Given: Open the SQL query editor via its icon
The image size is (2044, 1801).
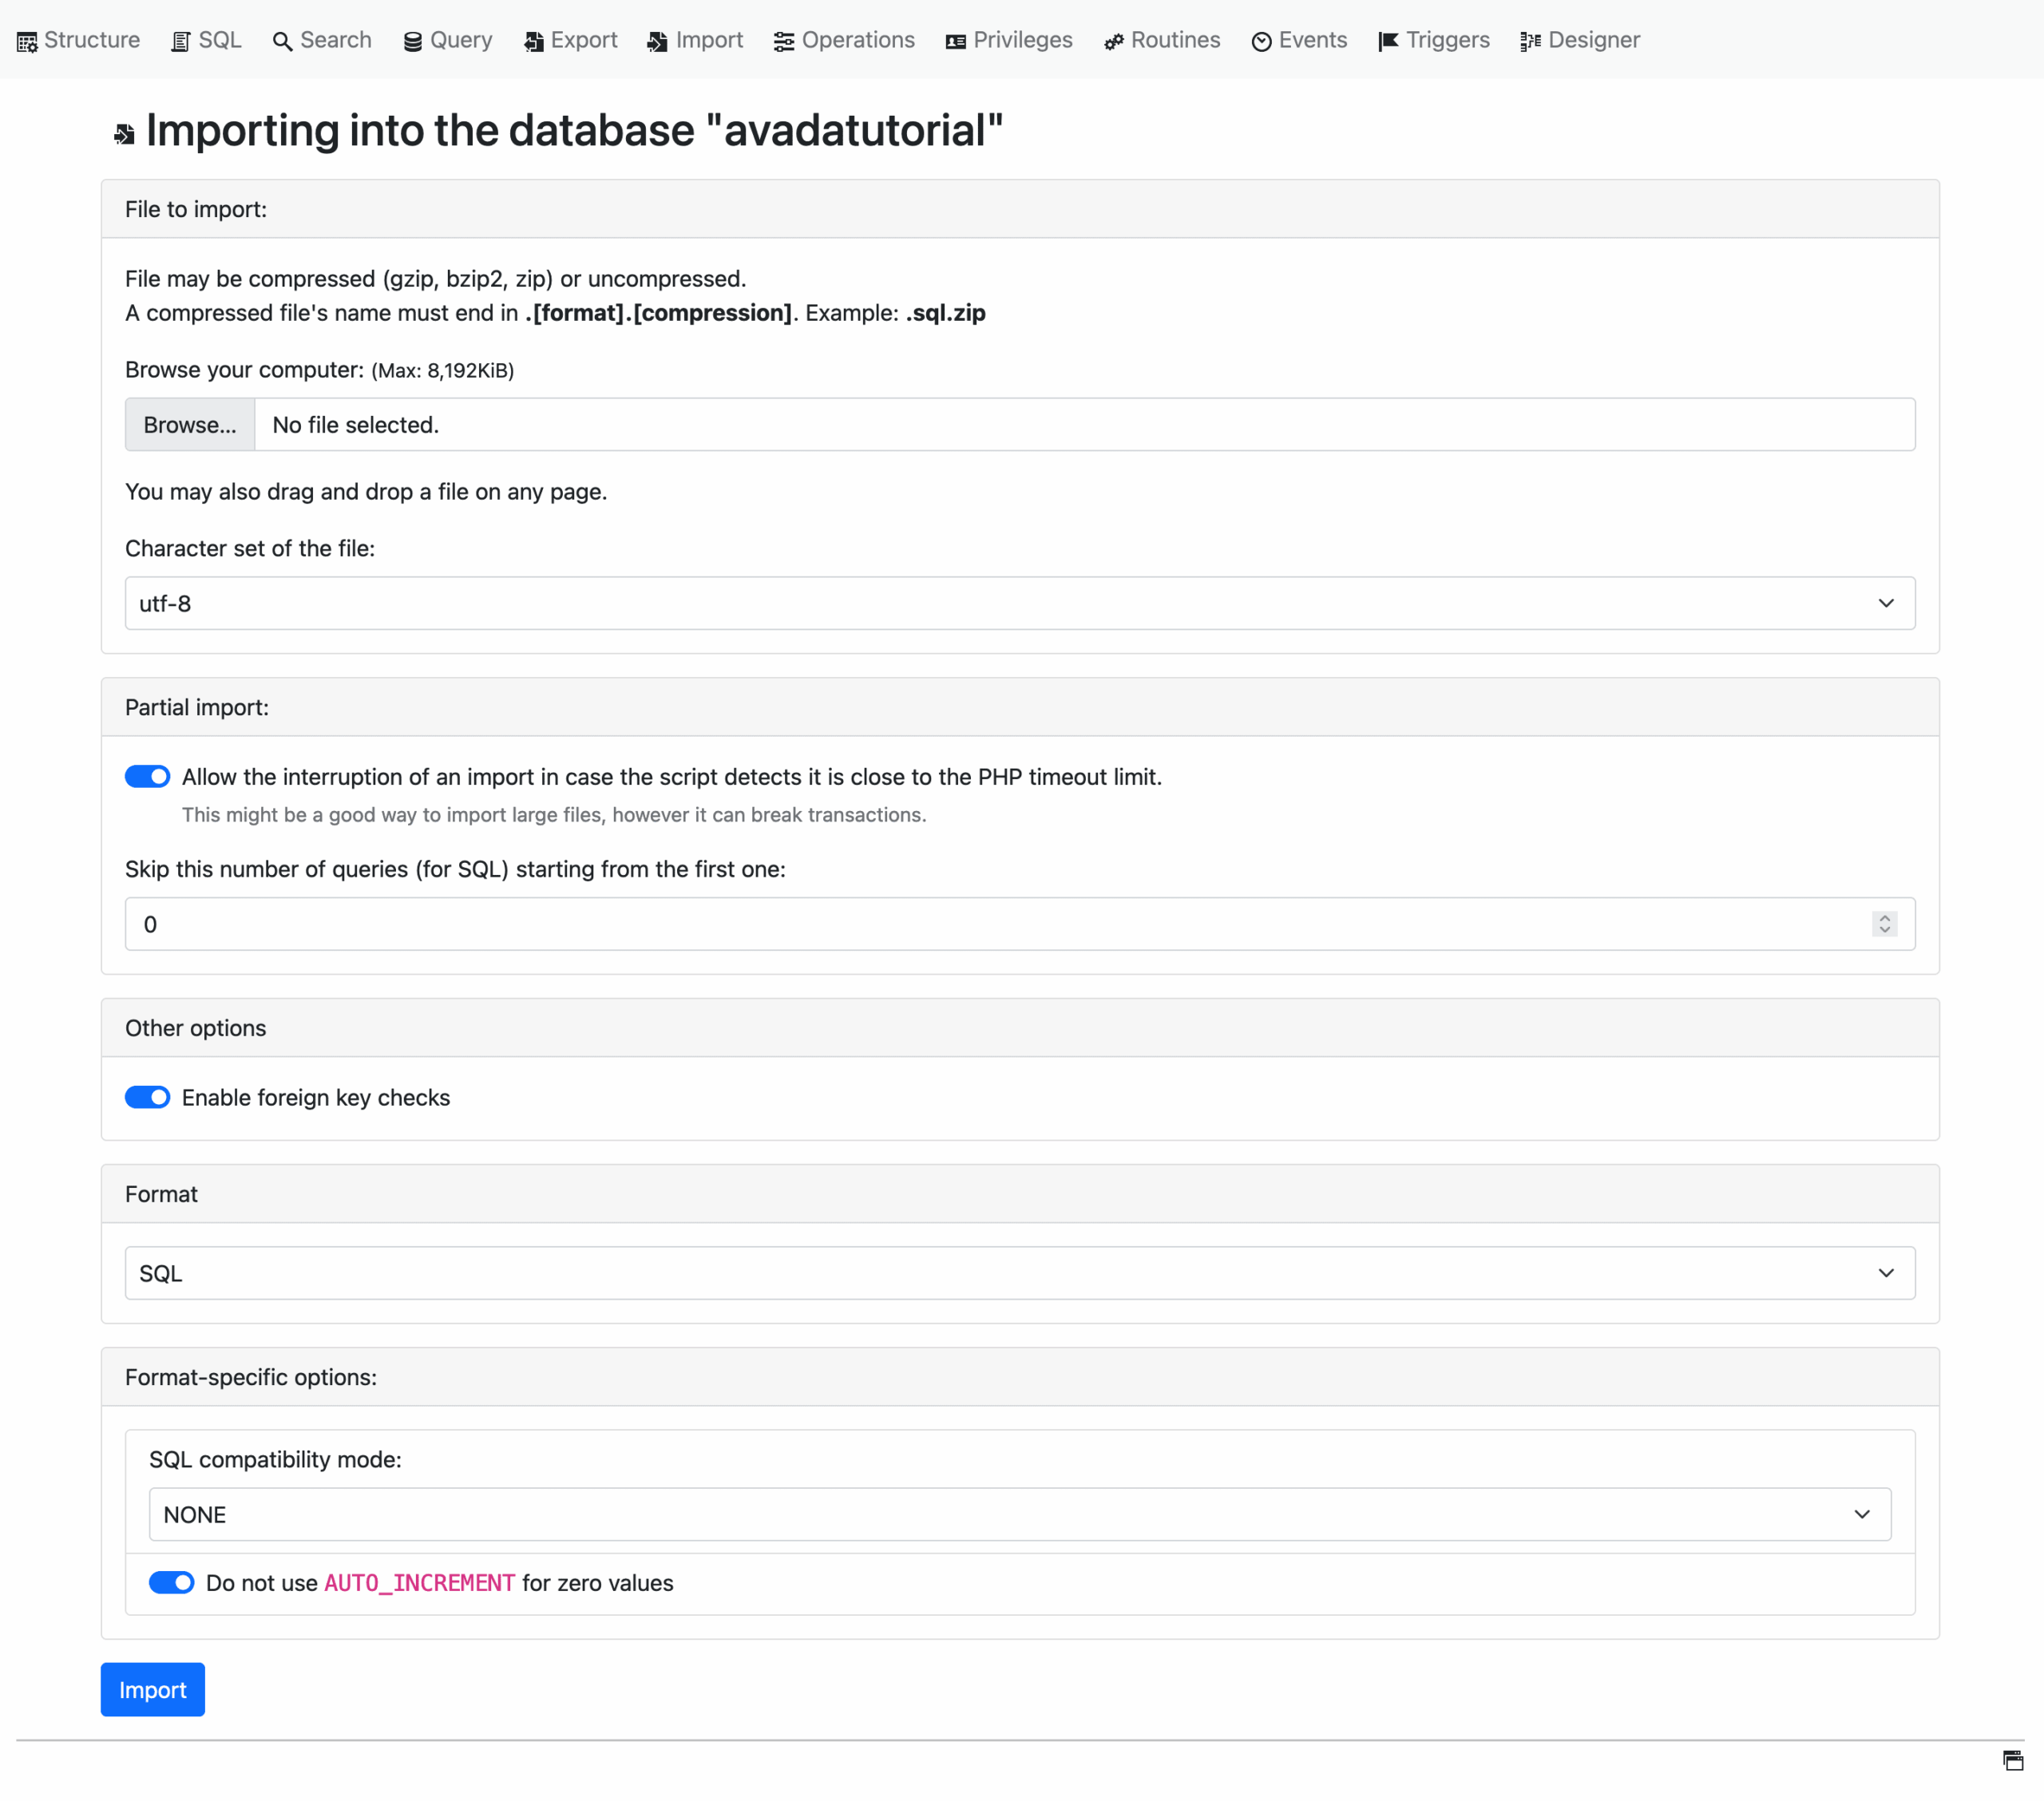Looking at the screenshot, I should (x=180, y=40).
